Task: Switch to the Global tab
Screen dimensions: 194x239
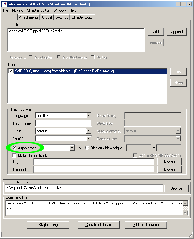Action: (x=47, y=17)
